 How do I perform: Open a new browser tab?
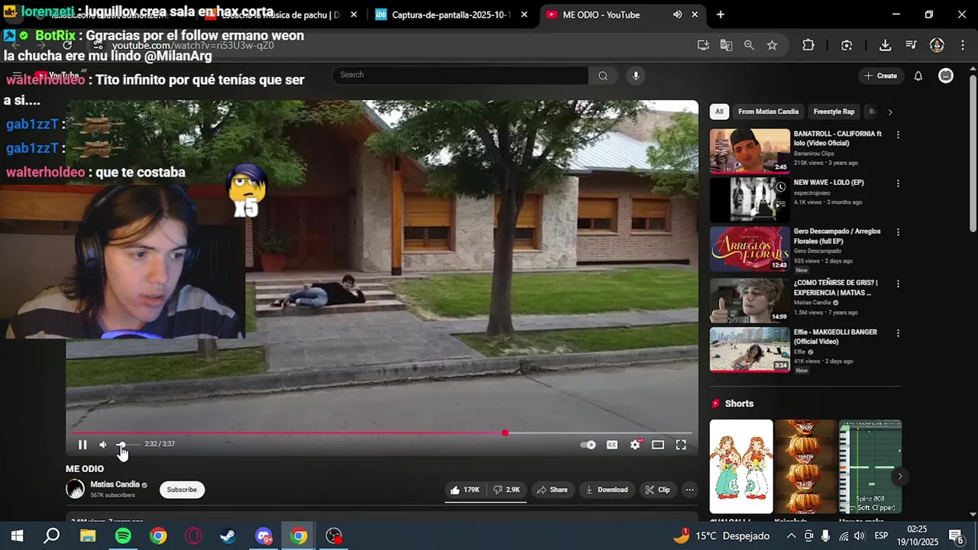tap(720, 15)
